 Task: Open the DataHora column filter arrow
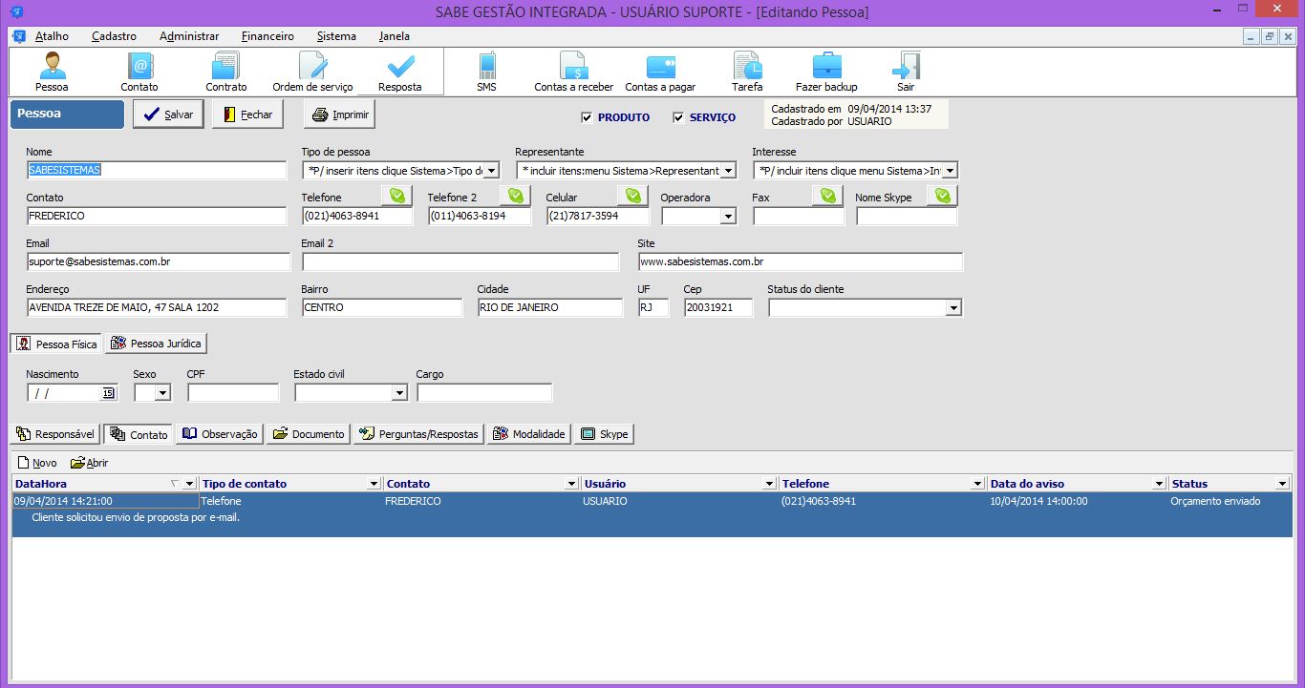coord(188,484)
